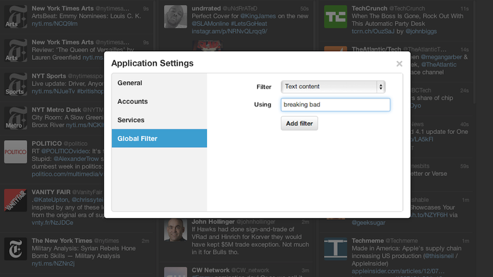Viewport: 493px width, 277px height.
Task: Click the undrrated account name
Action: 206,9
